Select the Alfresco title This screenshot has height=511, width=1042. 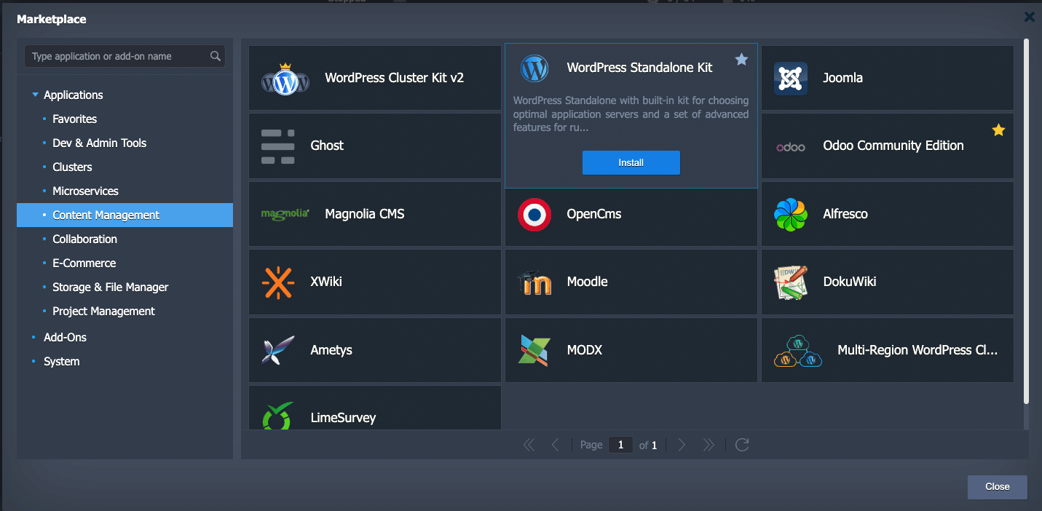[x=845, y=214]
